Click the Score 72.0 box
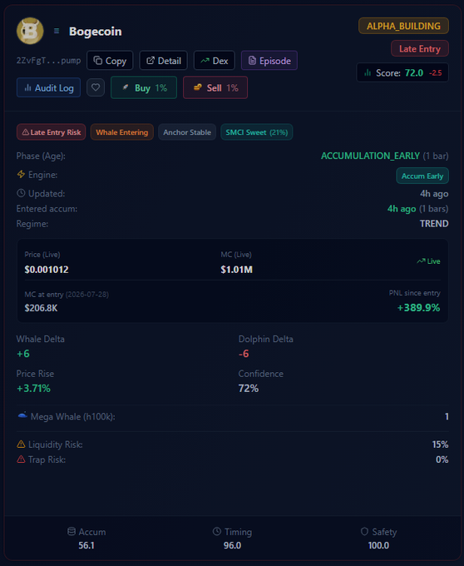This screenshot has width=464, height=566. (x=402, y=72)
